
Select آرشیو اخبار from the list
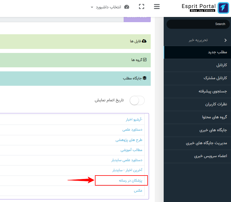coord(134,119)
